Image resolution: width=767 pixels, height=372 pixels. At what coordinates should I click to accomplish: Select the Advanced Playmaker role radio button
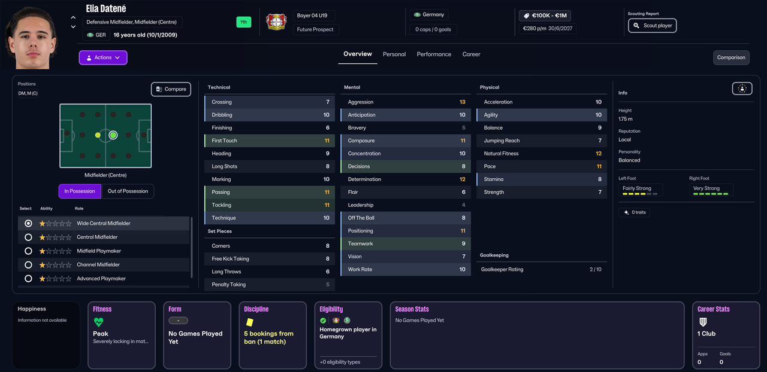(x=28, y=279)
